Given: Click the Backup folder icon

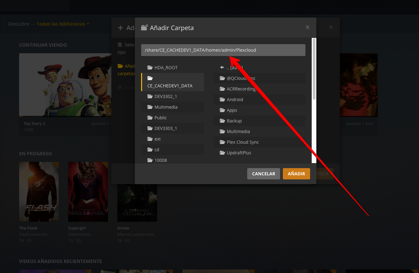Looking at the screenshot, I should [x=222, y=121].
